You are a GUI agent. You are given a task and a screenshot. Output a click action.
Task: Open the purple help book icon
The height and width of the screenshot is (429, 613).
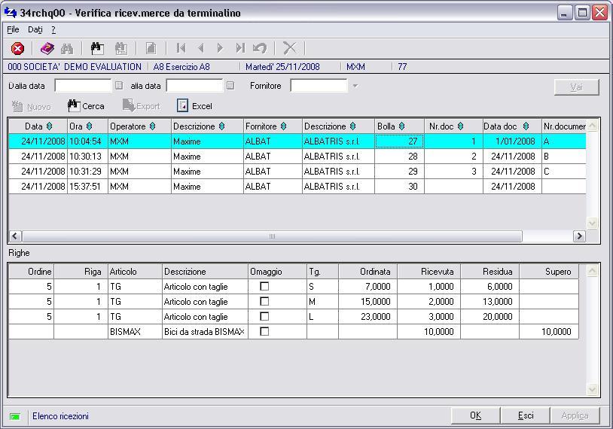tap(47, 48)
